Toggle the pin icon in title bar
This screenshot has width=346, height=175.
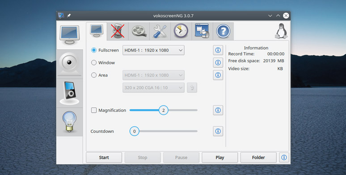point(69,16)
